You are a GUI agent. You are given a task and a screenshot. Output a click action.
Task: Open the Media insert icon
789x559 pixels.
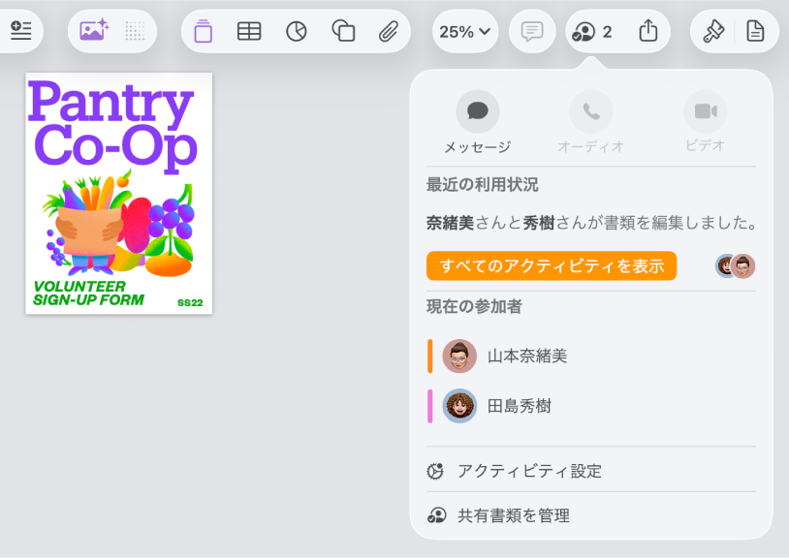point(91,31)
